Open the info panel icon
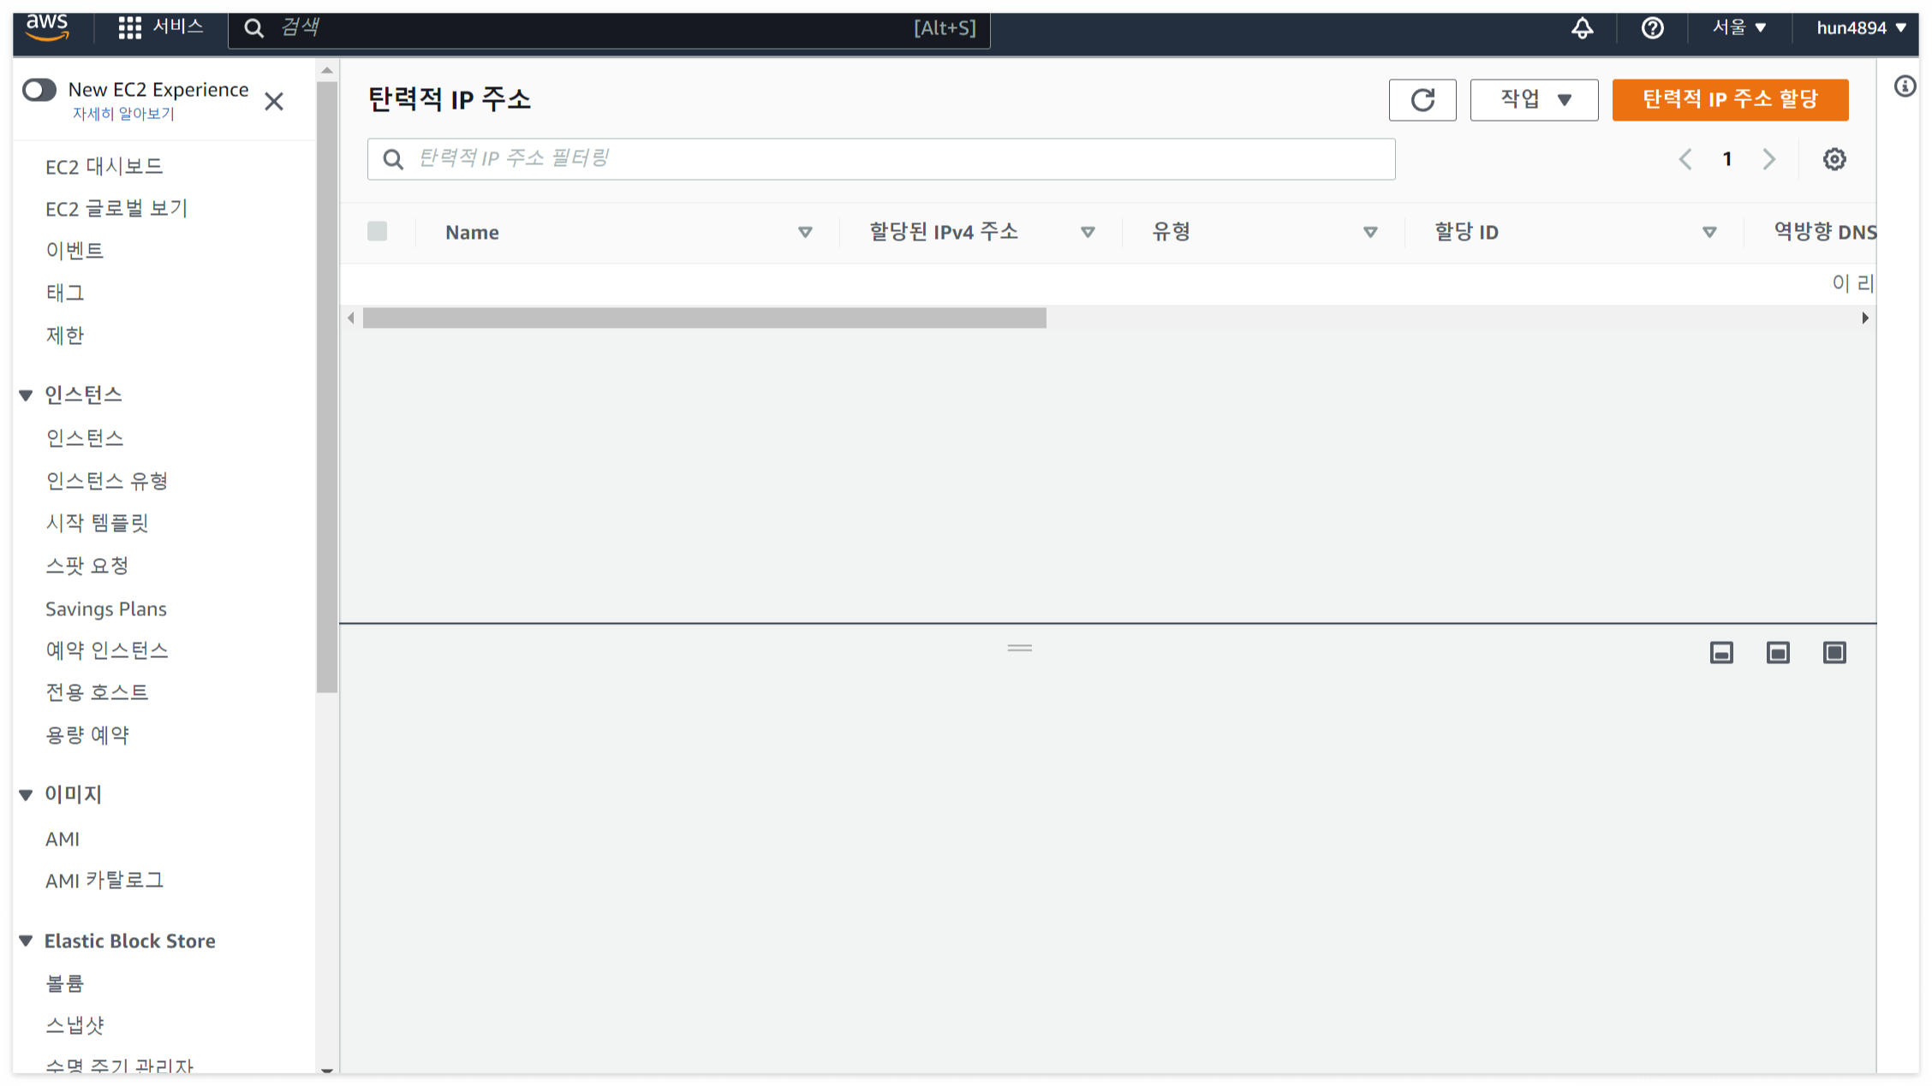The width and height of the screenshot is (1932, 1086). [1905, 86]
